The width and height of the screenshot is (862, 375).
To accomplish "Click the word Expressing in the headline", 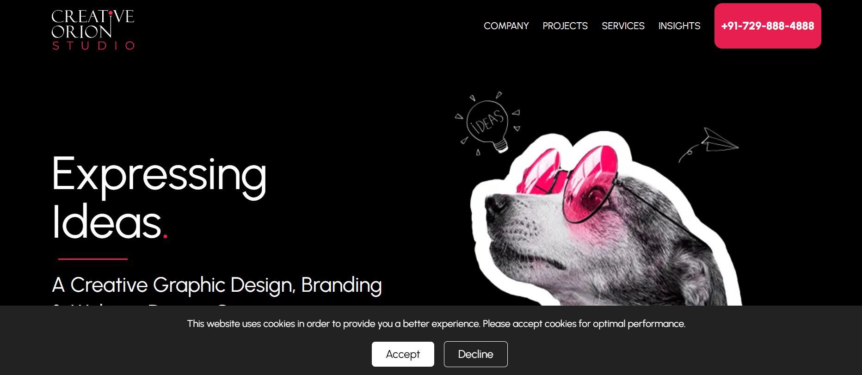I will pos(159,175).
